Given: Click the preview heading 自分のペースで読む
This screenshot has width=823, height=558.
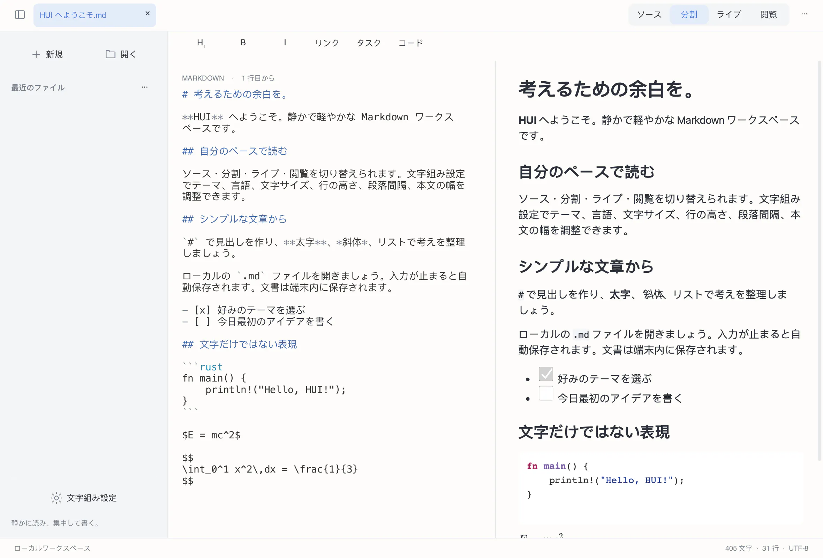Looking at the screenshot, I should pos(587,172).
